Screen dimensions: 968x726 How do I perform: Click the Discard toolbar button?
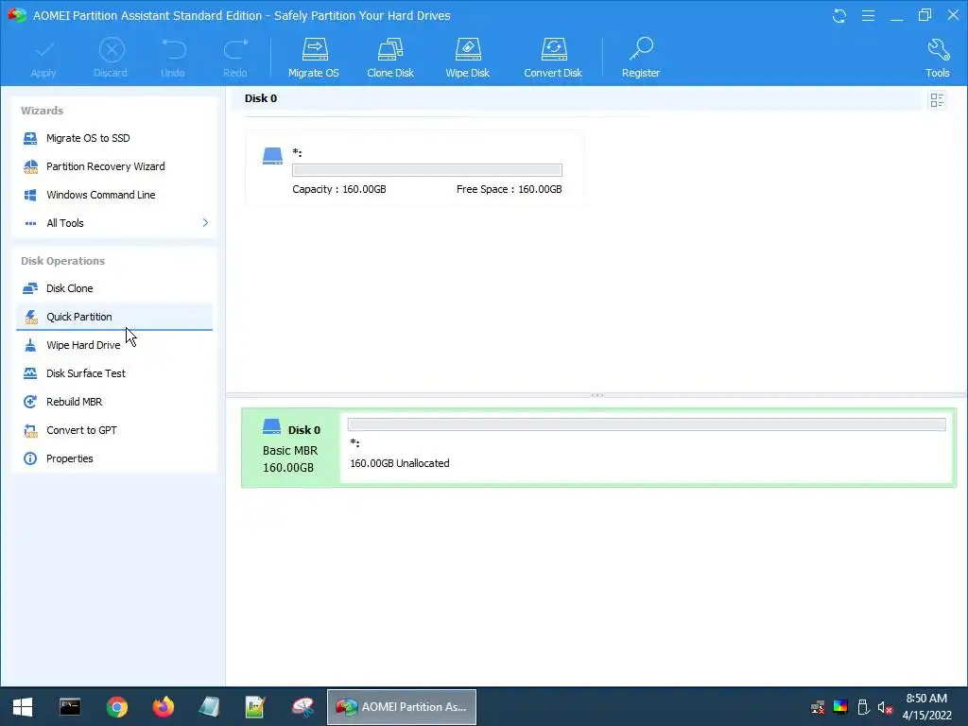click(111, 58)
